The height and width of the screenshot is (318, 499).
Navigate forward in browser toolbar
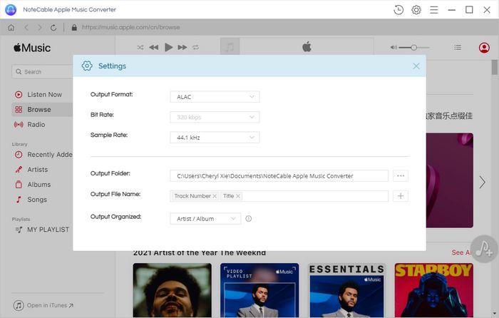tap(39, 27)
